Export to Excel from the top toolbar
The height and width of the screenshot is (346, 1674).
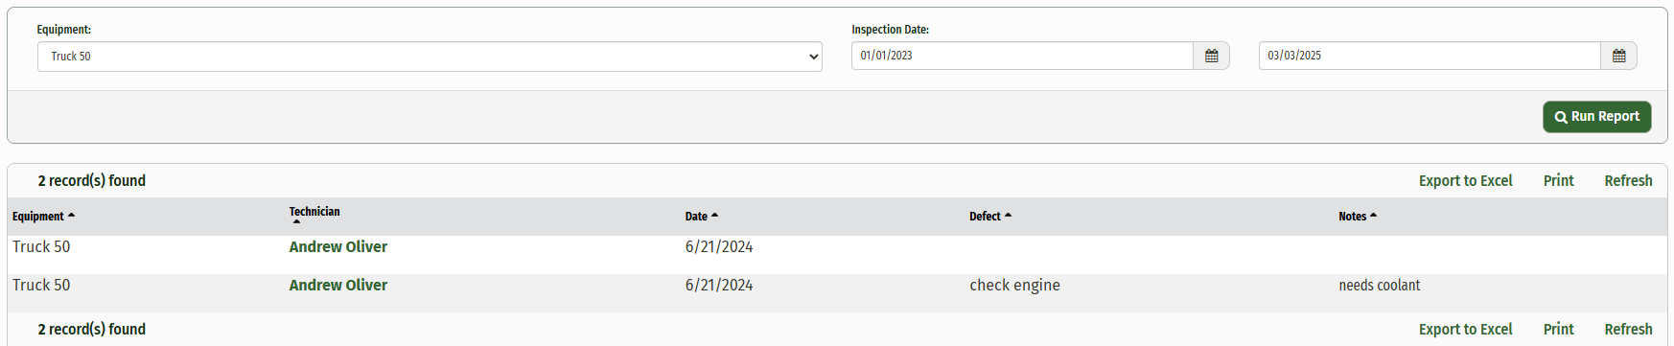pyautogui.click(x=1465, y=180)
